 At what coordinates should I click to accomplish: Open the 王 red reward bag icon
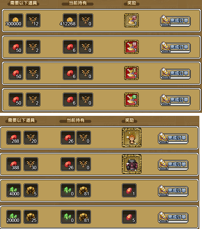[131, 73]
